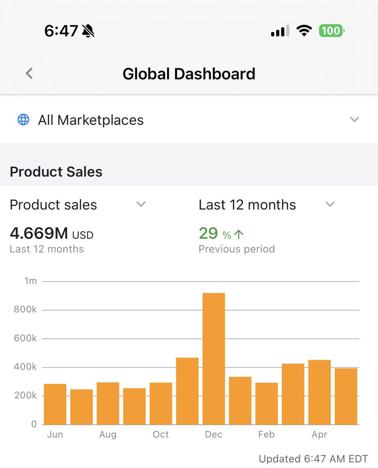Tap the Aug axis label
378x468 pixels.
tap(108, 434)
